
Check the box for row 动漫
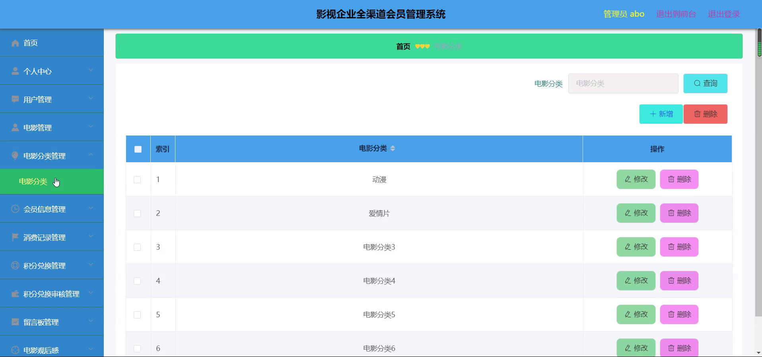click(x=137, y=180)
